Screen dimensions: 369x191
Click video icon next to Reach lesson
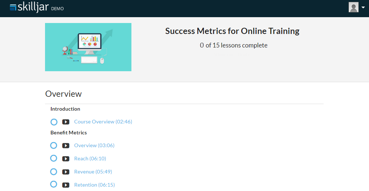(x=66, y=159)
